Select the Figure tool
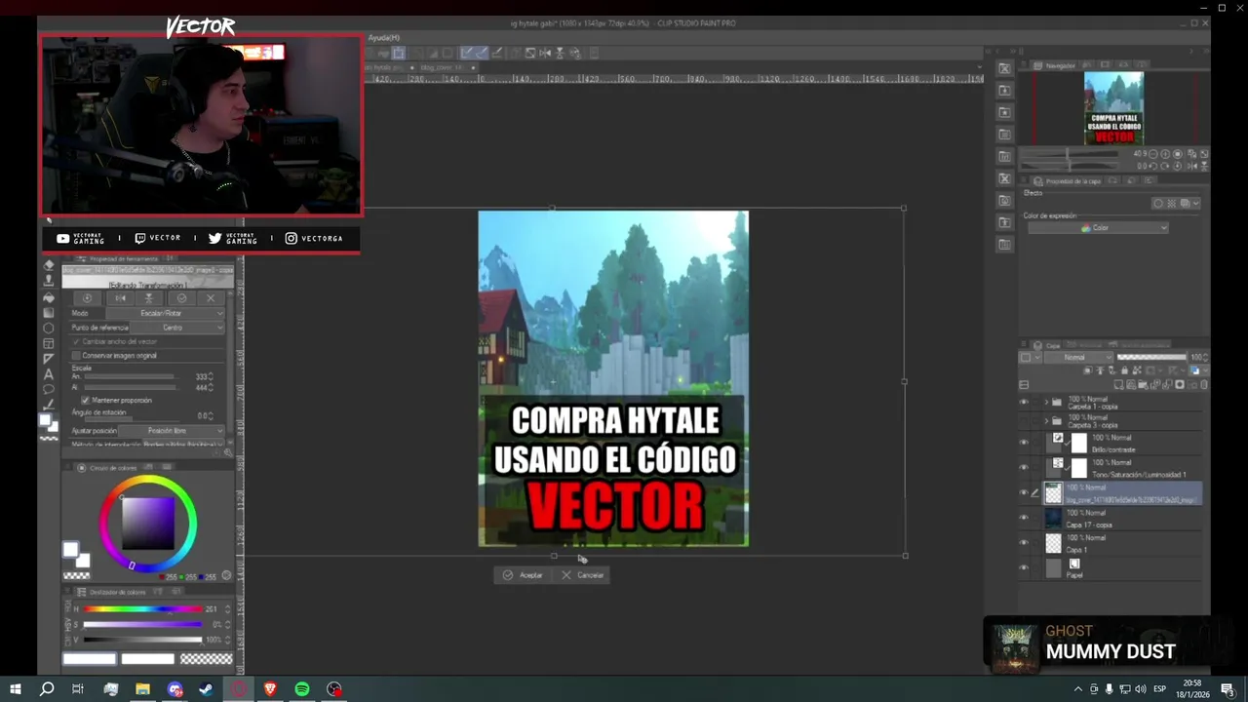This screenshot has width=1248, height=702. (x=49, y=329)
